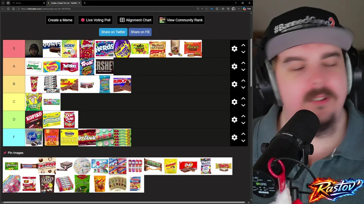Pick KitKat from unranked images
This screenshot has height=204, width=364.
188,166
